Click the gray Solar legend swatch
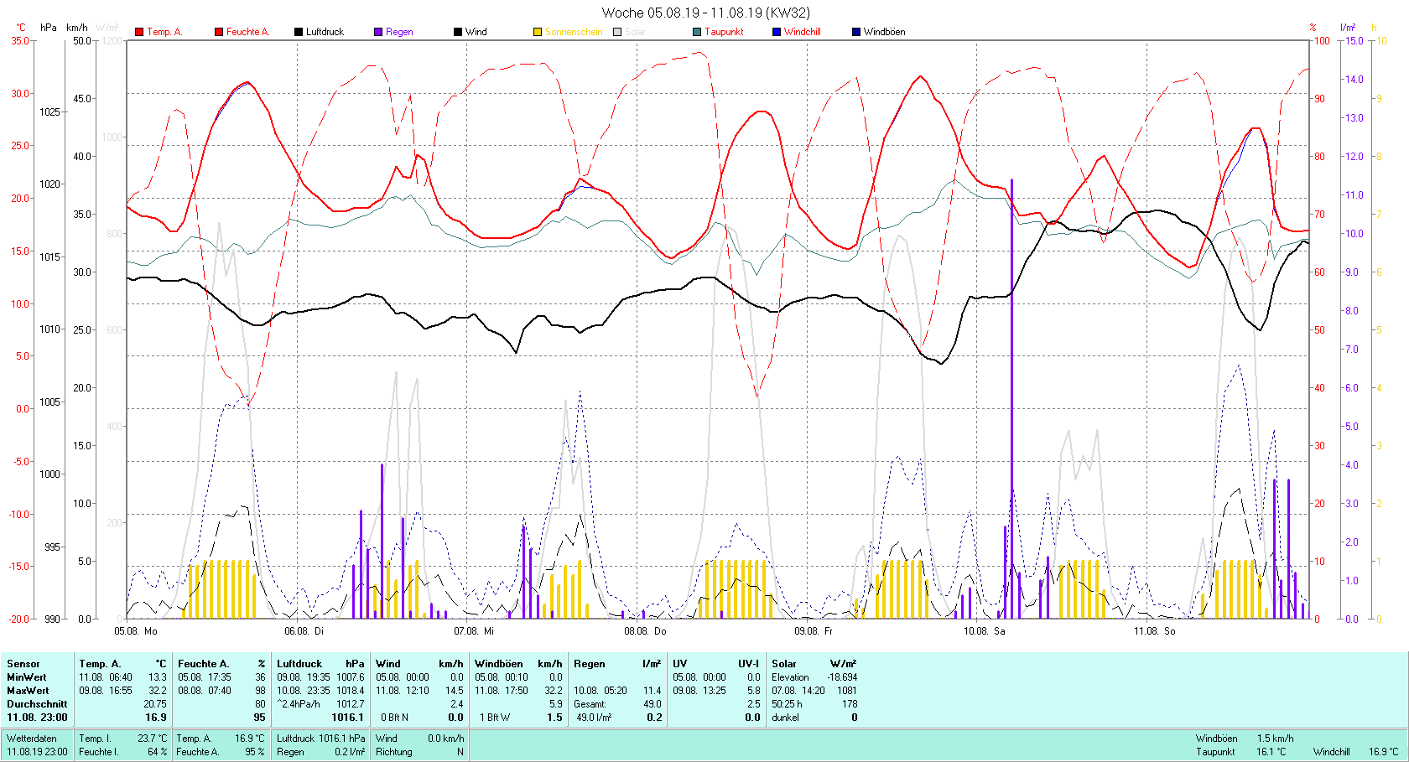 [x=617, y=32]
